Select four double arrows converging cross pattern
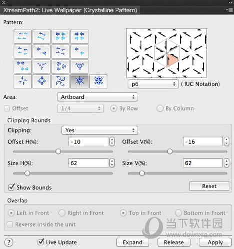Image resolution: width=234 pixels, height=249 pixels. tap(41, 81)
